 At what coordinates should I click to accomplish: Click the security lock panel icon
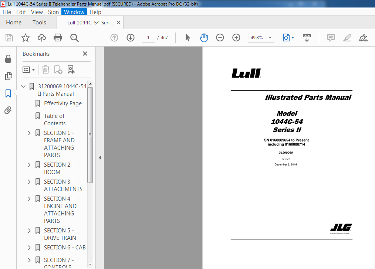click(8, 59)
